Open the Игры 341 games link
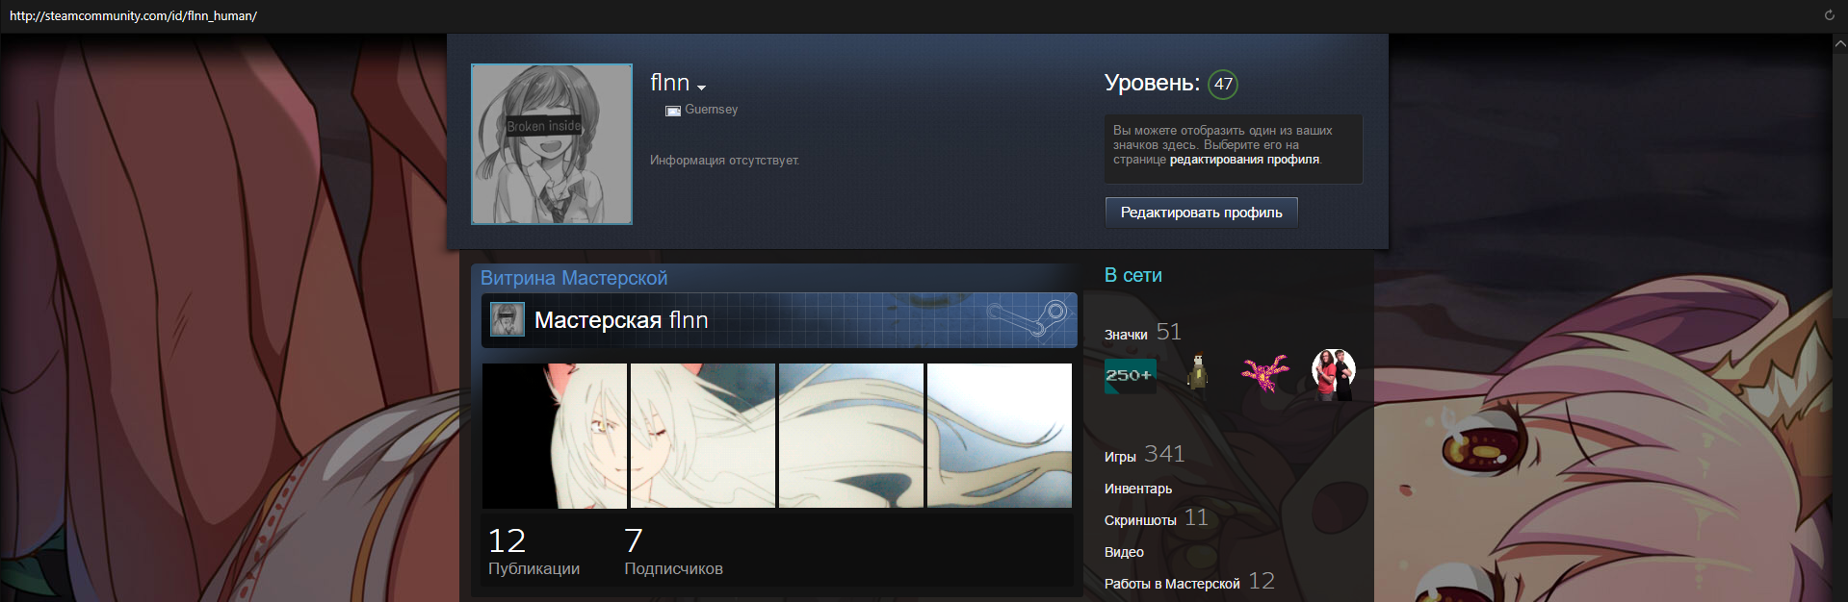 click(x=1145, y=455)
